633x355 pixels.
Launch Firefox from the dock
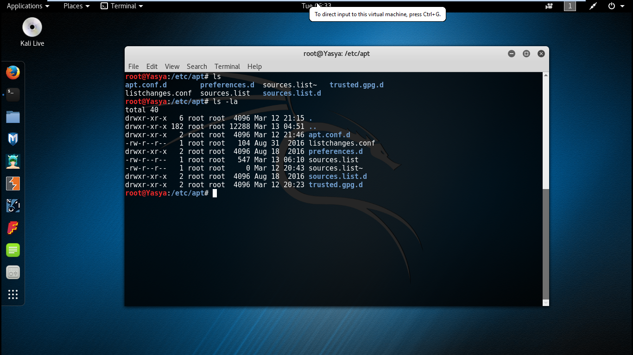click(13, 73)
